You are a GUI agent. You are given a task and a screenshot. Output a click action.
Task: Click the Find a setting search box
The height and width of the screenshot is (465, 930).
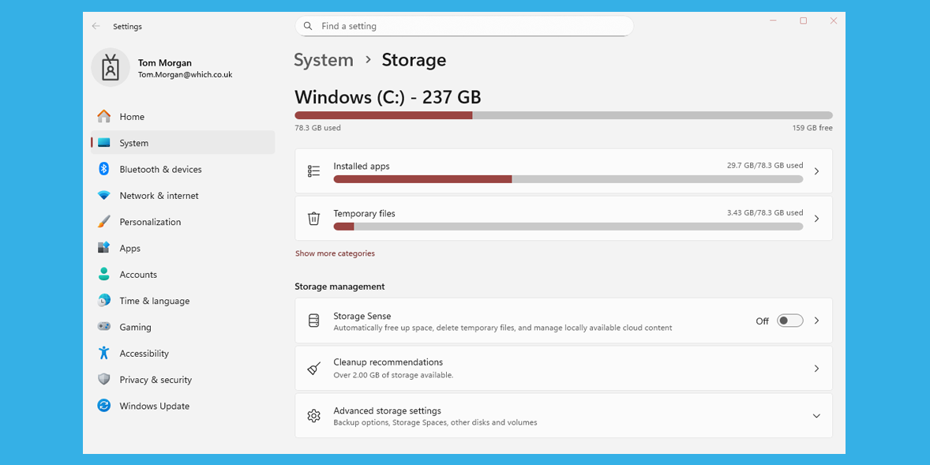coord(464,26)
